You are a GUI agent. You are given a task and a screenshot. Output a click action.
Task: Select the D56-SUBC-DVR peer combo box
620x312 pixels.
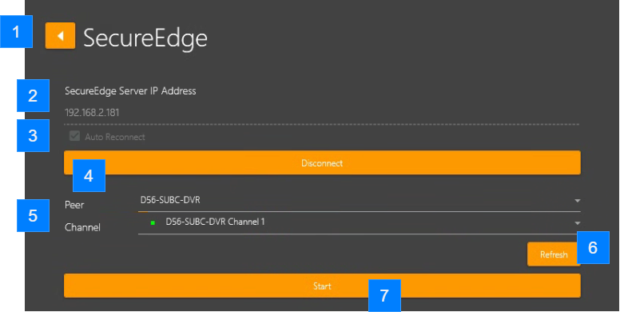pyautogui.click(x=360, y=201)
